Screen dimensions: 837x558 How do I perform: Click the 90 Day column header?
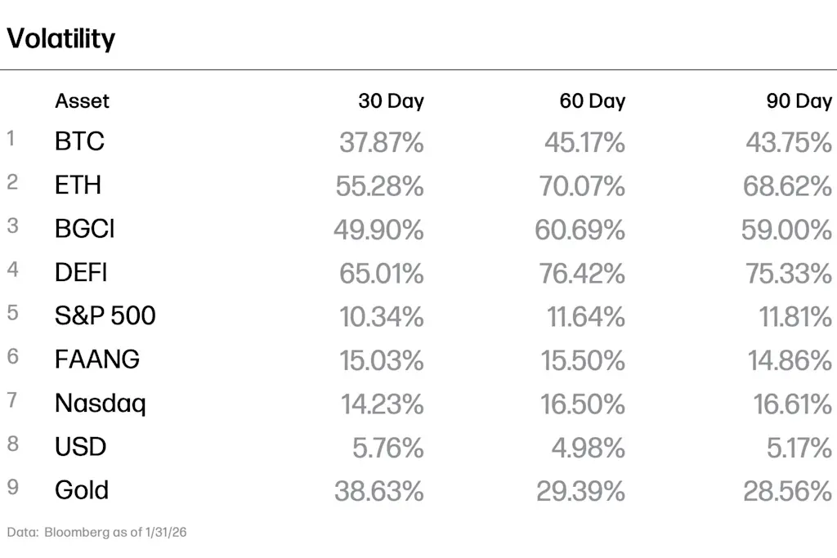click(799, 100)
